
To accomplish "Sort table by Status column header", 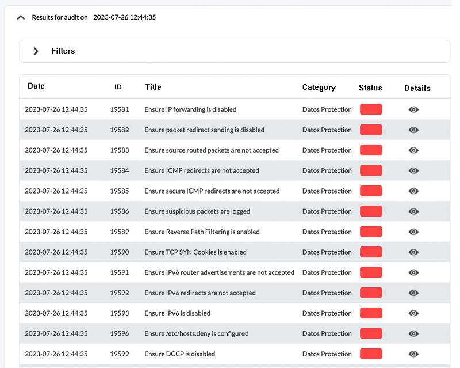I will click(370, 88).
